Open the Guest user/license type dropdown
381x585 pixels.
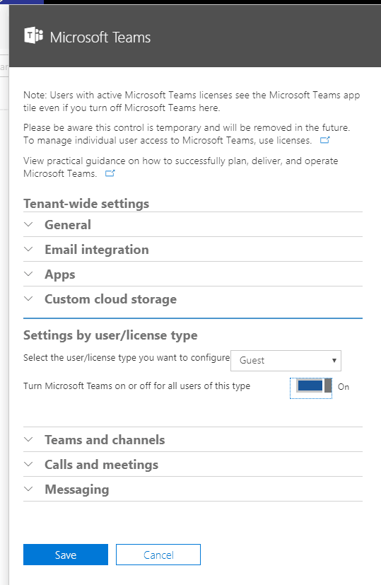286,360
